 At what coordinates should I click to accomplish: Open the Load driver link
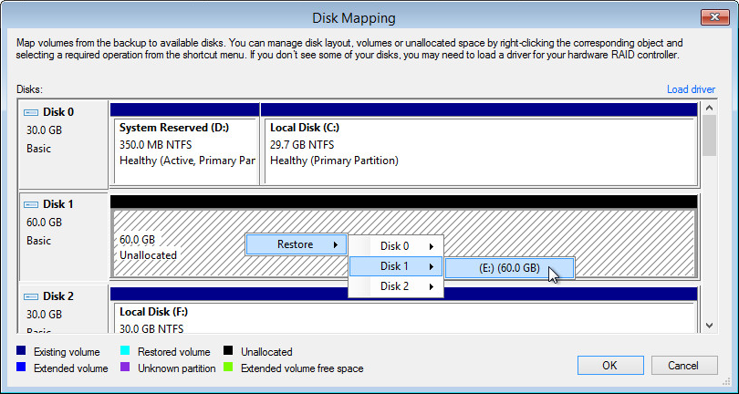tap(692, 89)
